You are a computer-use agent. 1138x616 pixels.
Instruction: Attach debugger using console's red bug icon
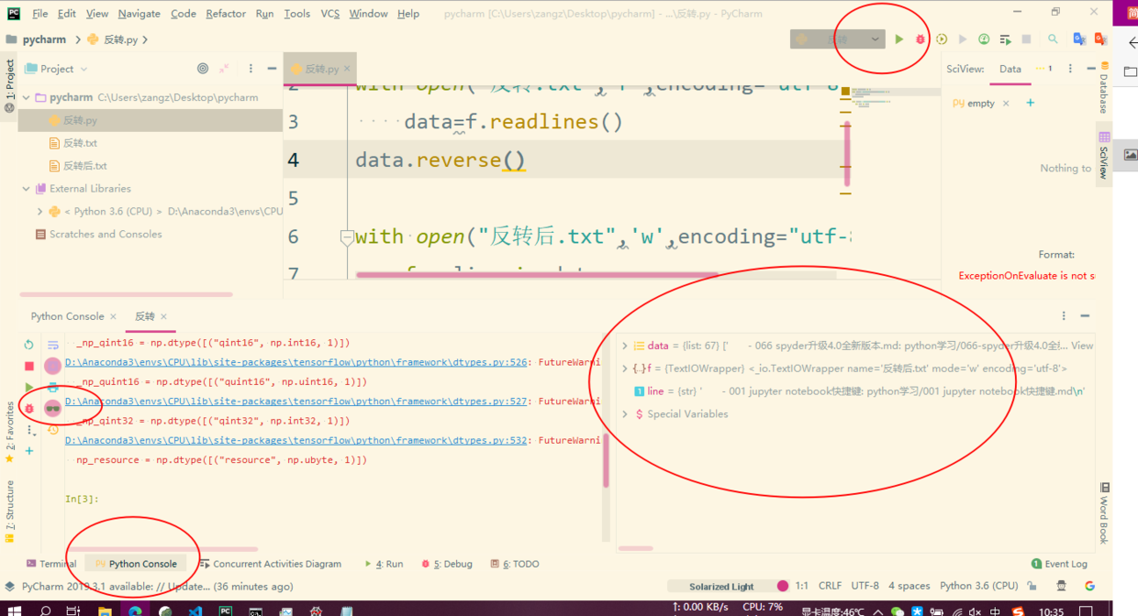pyautogui.click(x=28, y=408)
